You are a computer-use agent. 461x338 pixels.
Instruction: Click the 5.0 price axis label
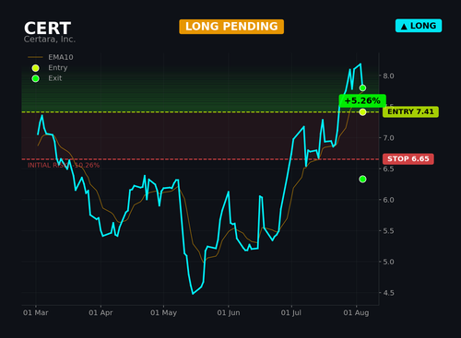coord(388,262)
